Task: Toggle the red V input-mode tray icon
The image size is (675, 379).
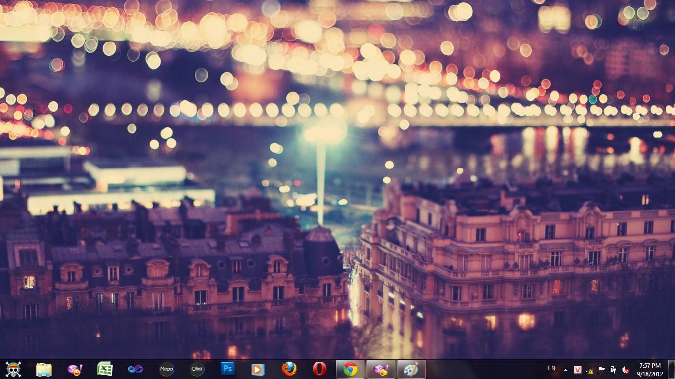Action: click(577, 370)
